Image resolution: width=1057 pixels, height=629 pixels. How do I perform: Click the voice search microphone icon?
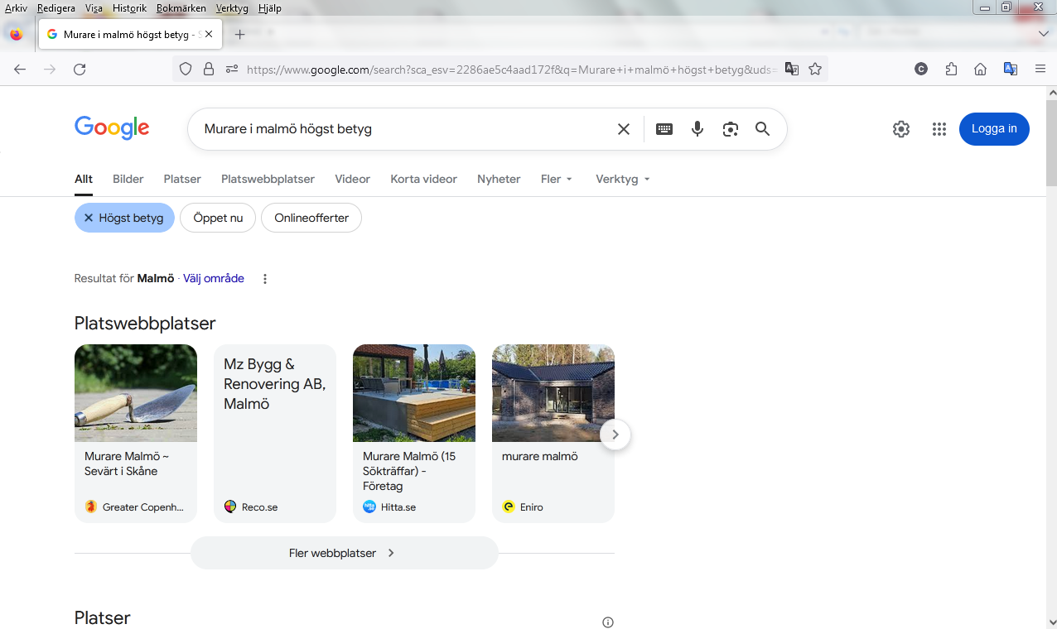pyautogui.click(x=697, y=129)
